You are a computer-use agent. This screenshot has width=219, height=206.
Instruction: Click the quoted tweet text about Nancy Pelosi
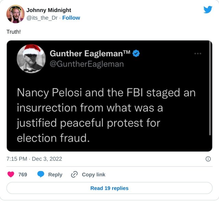click(x=106, y=115)
